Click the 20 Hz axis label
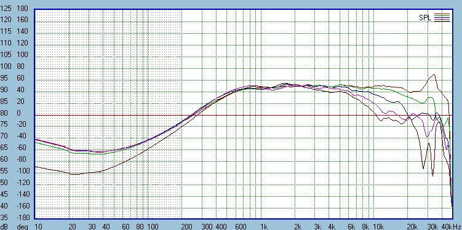This screenshot has height=230, width=462. coord(72,226)
